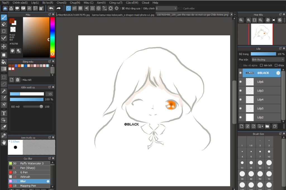This screenshot has height=190, width=286.
Task: Open the Pha trộn blend mode dropdown
Action: tap(268, 60)
